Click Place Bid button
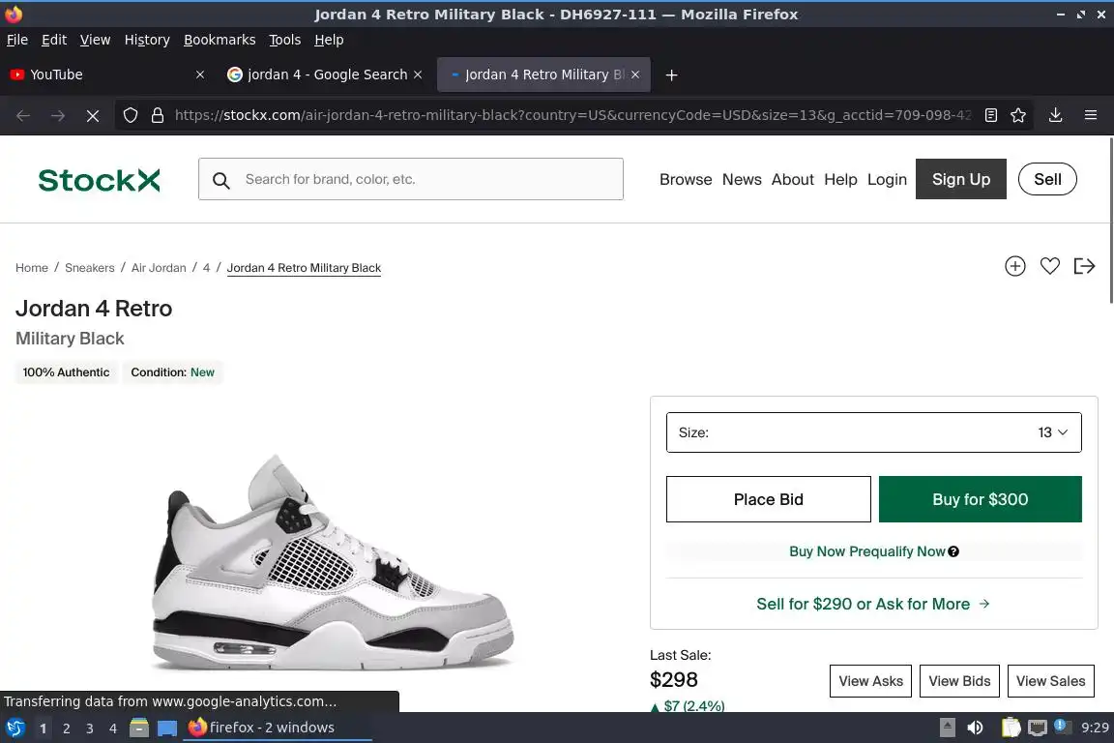This screenshot has width=1114, height=743. (768, 499)
